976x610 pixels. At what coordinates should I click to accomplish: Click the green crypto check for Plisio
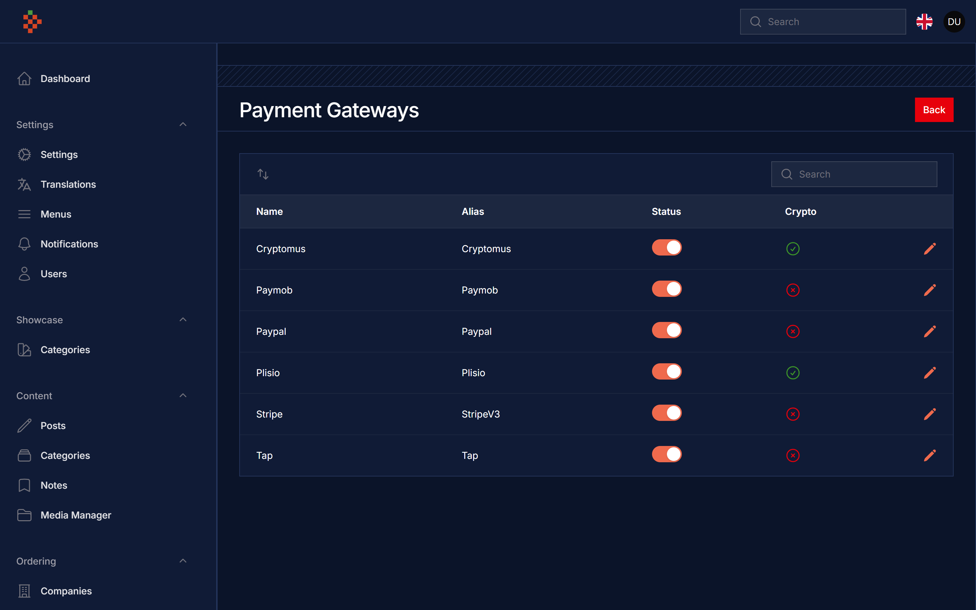793,373
